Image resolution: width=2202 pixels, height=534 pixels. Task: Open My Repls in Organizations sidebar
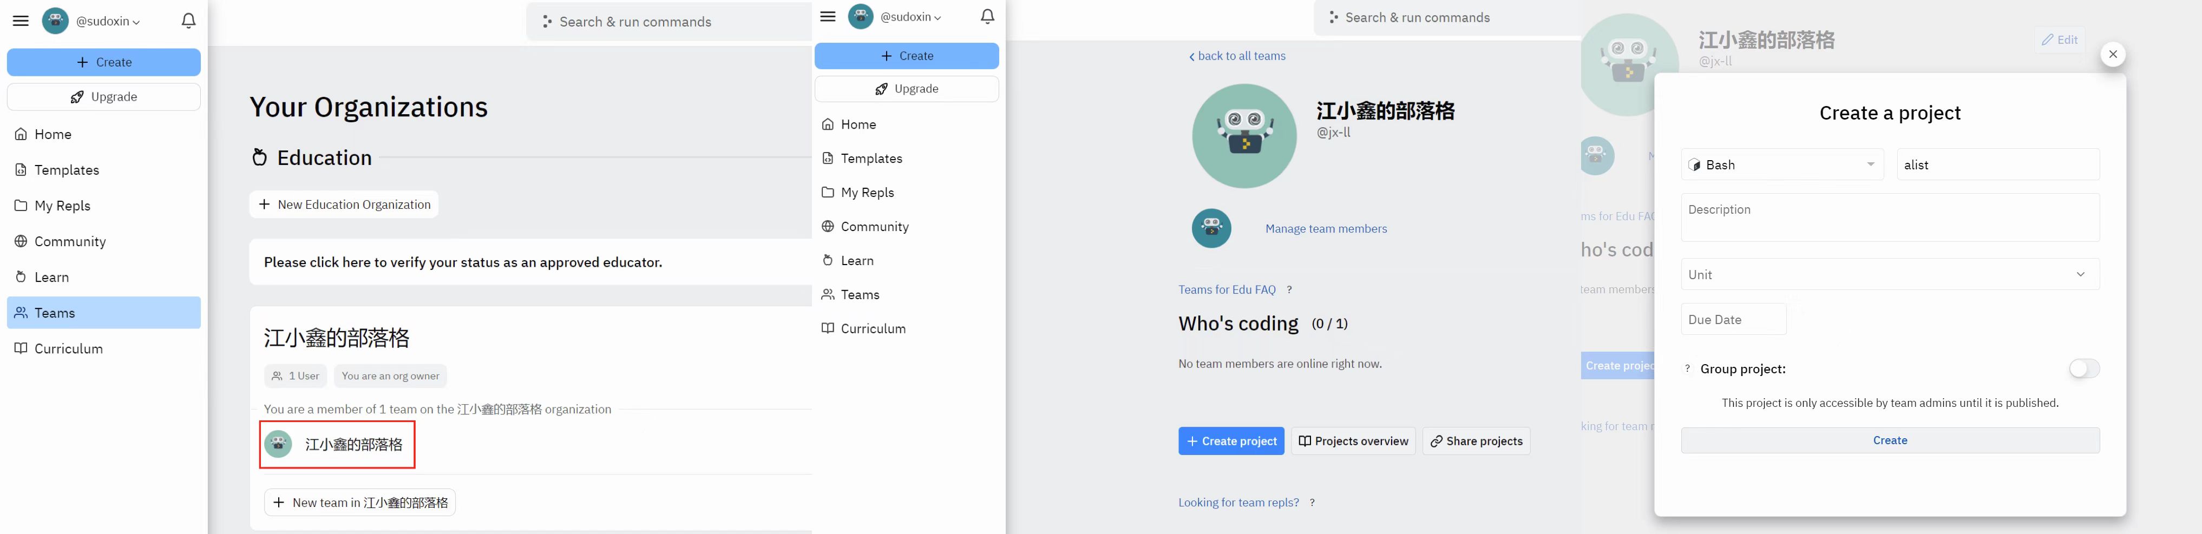(x=103, y=206)
